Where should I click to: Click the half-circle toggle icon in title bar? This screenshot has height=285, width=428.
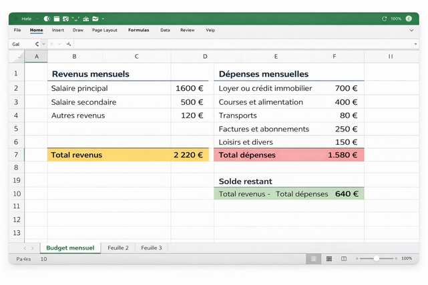point(46,19)
